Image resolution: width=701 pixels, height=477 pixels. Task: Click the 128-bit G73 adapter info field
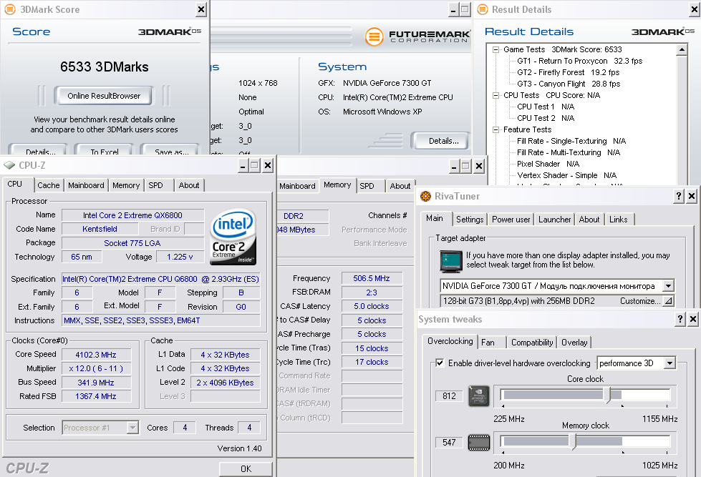(556, 301)
